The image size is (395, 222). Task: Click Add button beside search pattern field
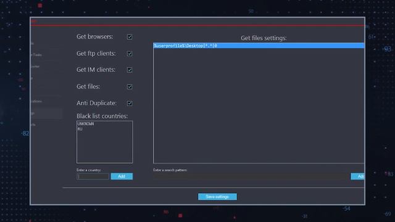357,176
